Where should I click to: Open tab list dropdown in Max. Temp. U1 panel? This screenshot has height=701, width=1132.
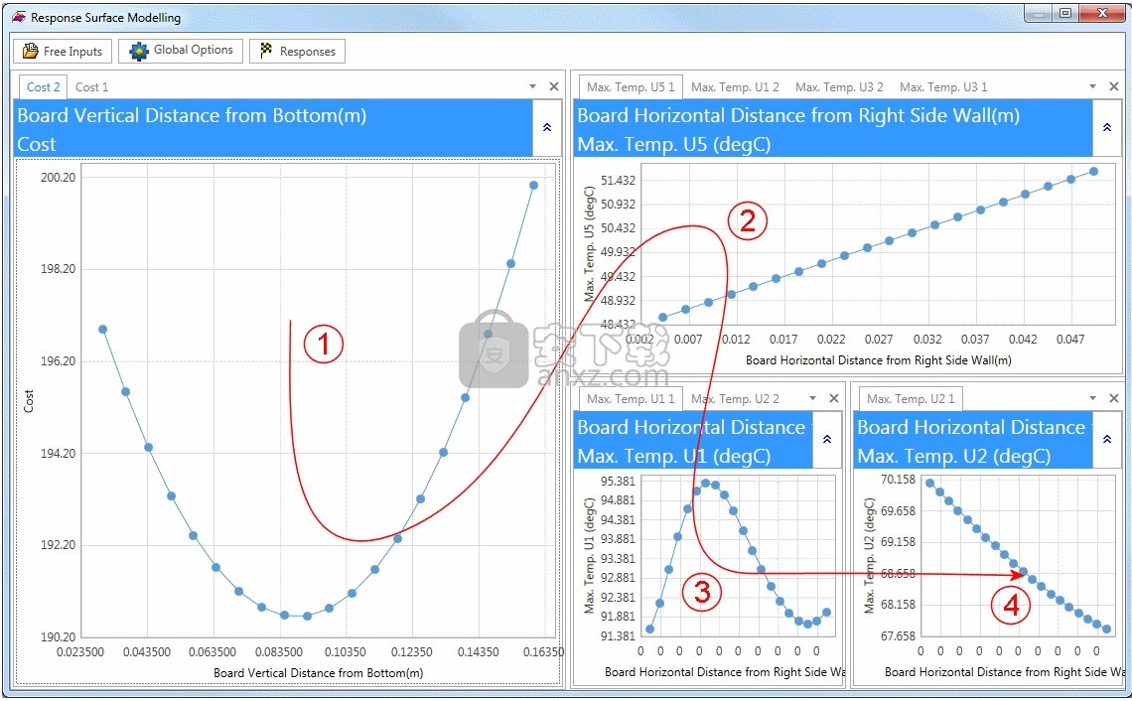click(x=813, y=398)
